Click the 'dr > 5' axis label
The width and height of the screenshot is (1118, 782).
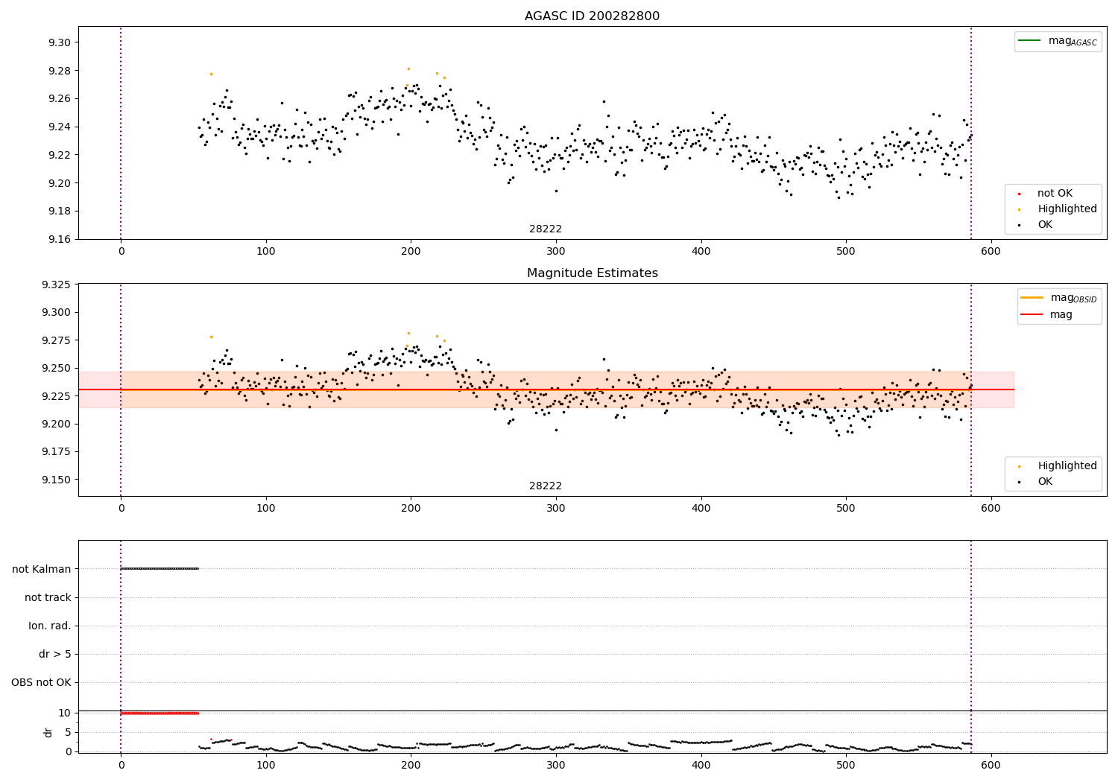click(x=55, y=654)
